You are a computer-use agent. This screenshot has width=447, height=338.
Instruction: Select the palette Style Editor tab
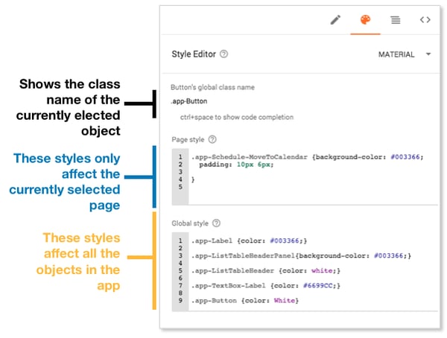coord(365,20)
